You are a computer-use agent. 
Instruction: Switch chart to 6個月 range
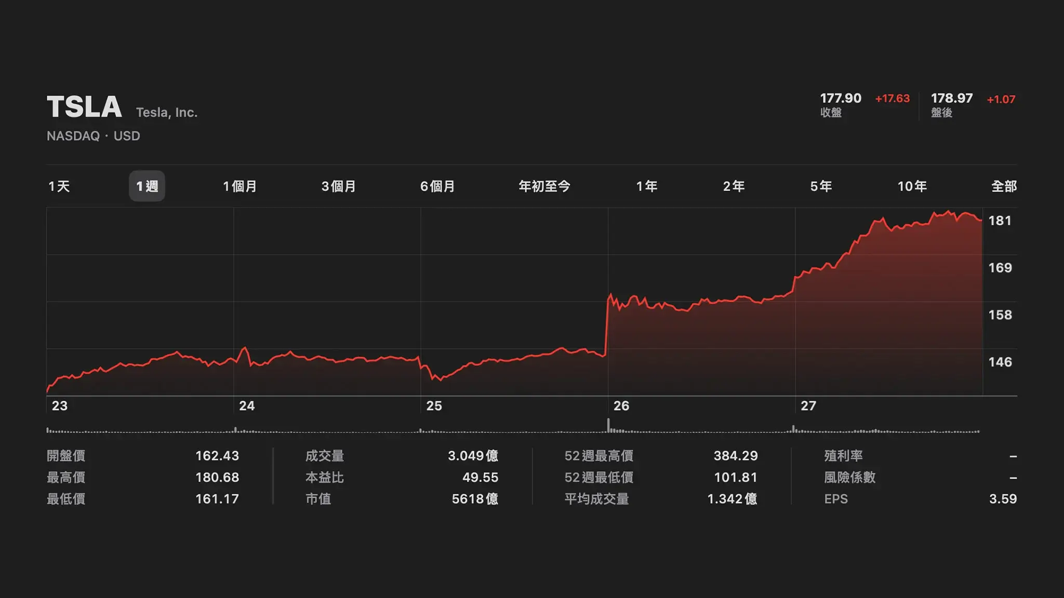(x=437, y=186)
